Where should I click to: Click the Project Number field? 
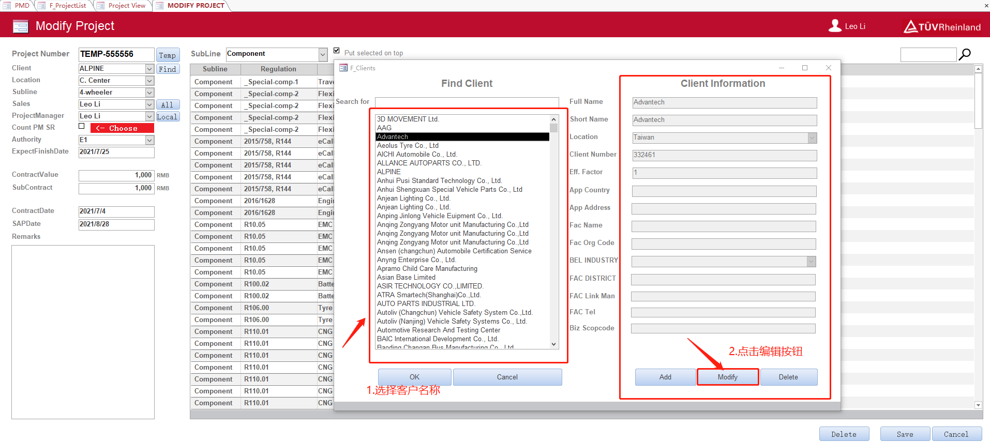click(x=116, y=54)
